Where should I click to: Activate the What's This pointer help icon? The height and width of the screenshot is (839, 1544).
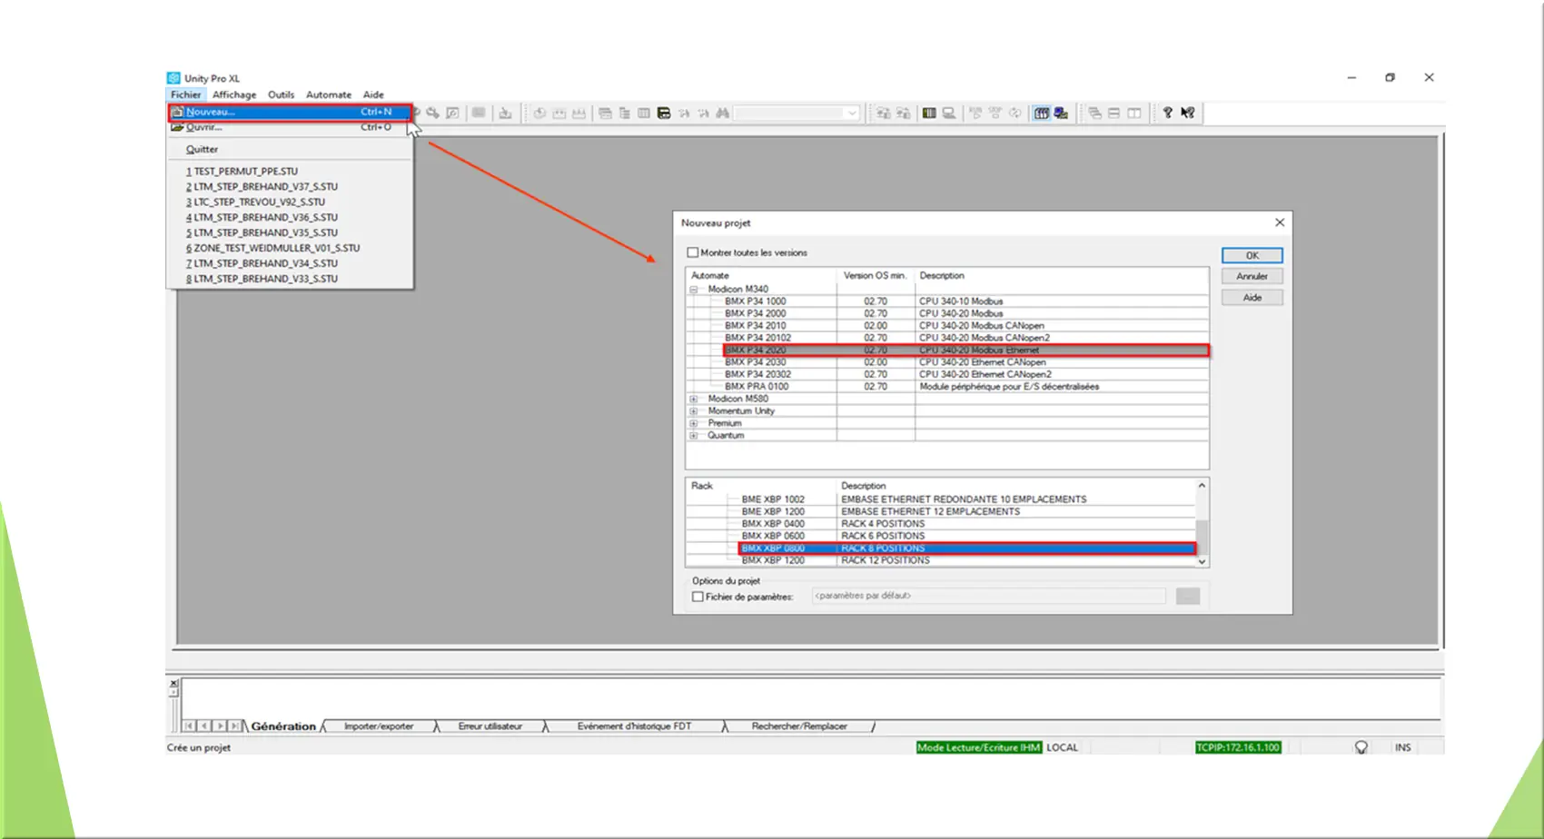pyautogui.click(x=1187, y=113)
